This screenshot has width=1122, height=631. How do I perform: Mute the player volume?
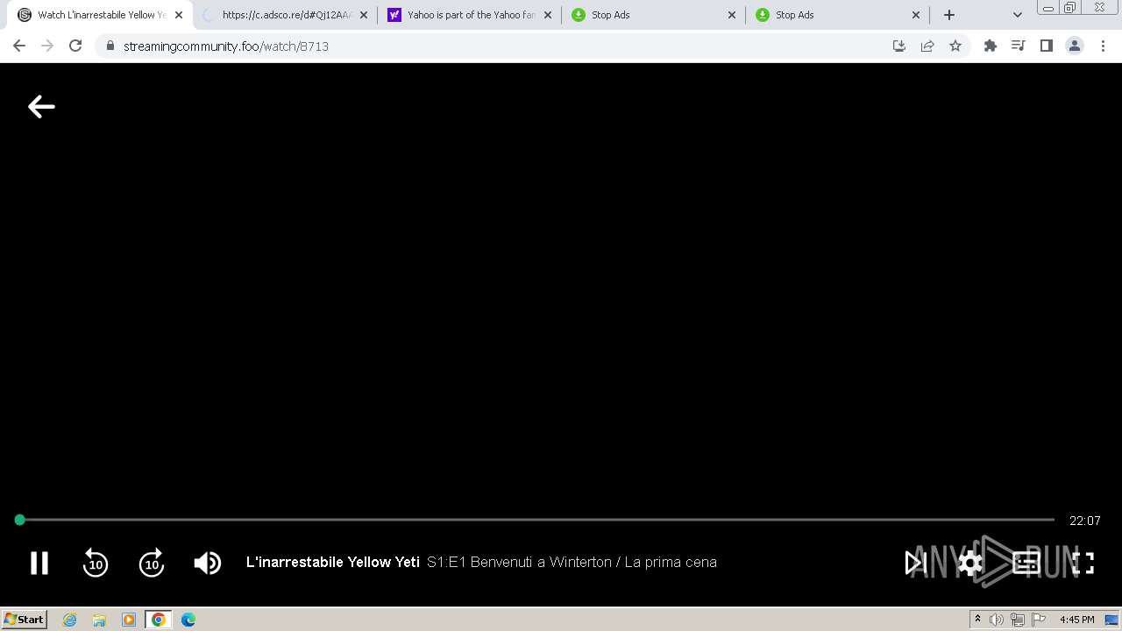click(x=208, y=563)
